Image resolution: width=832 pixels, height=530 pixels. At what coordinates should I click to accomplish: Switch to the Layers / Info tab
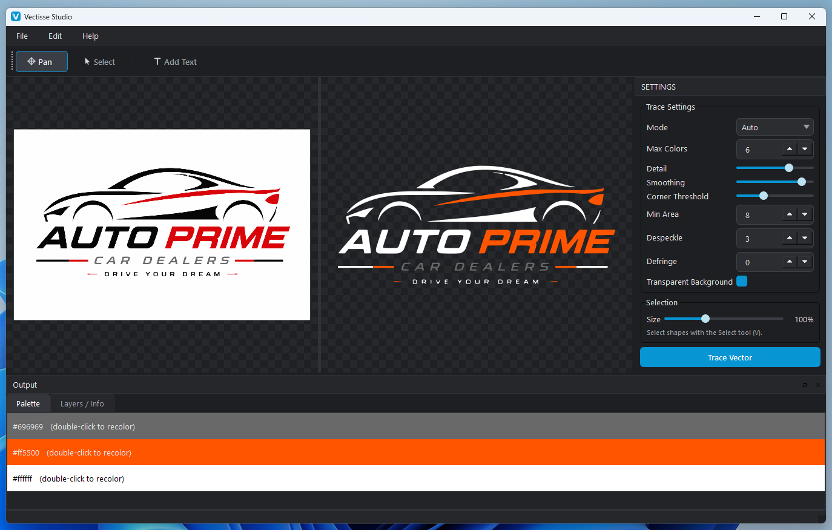[x=82, y=403]
